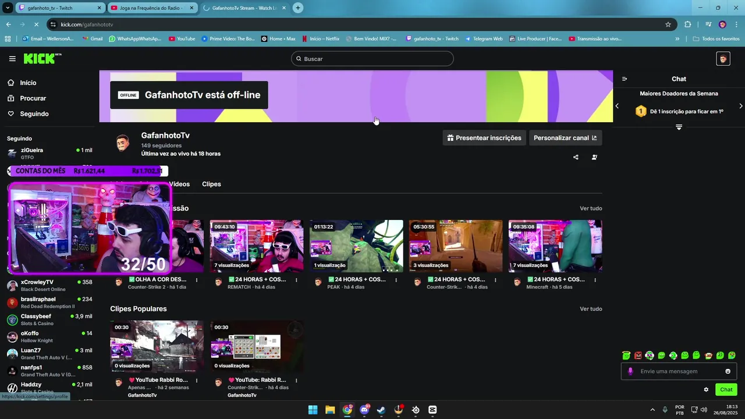Click Ver tudo for Clipes Populares
The height and width of the screenshot is (419, 745).
pos(591,309)
